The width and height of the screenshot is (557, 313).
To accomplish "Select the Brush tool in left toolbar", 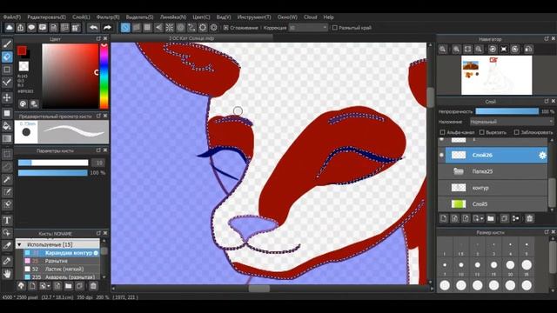I will point(7,44).
